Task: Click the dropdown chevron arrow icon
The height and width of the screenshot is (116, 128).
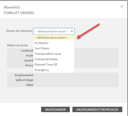Action: 72,31
